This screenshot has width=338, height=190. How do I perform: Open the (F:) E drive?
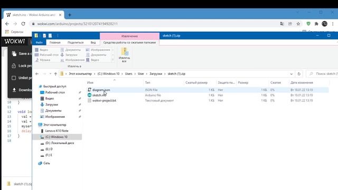[49, 155]
